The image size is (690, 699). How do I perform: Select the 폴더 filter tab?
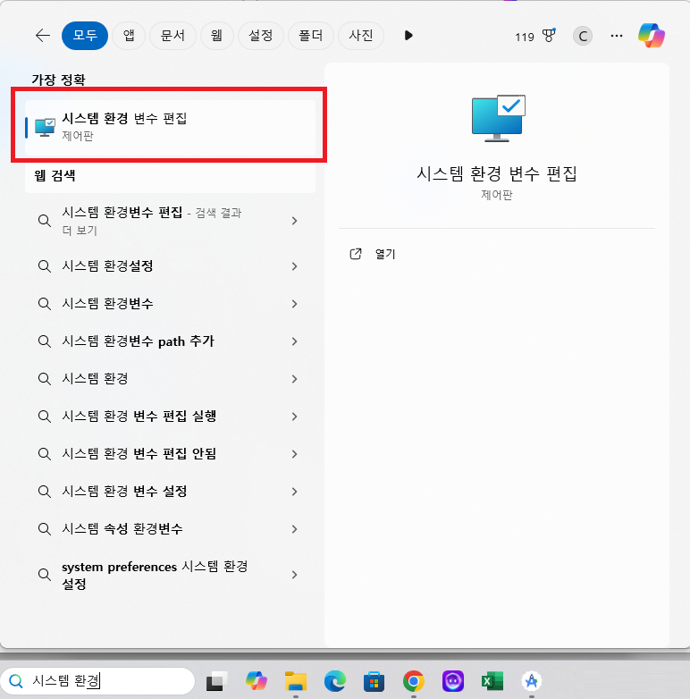point(311,35)
